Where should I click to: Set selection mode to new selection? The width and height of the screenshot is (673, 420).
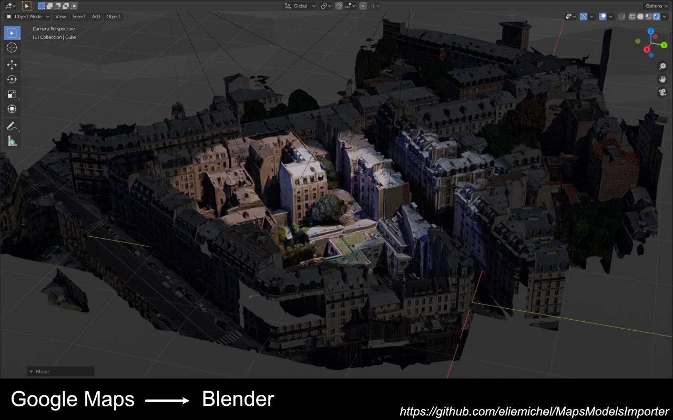(42, 6)
